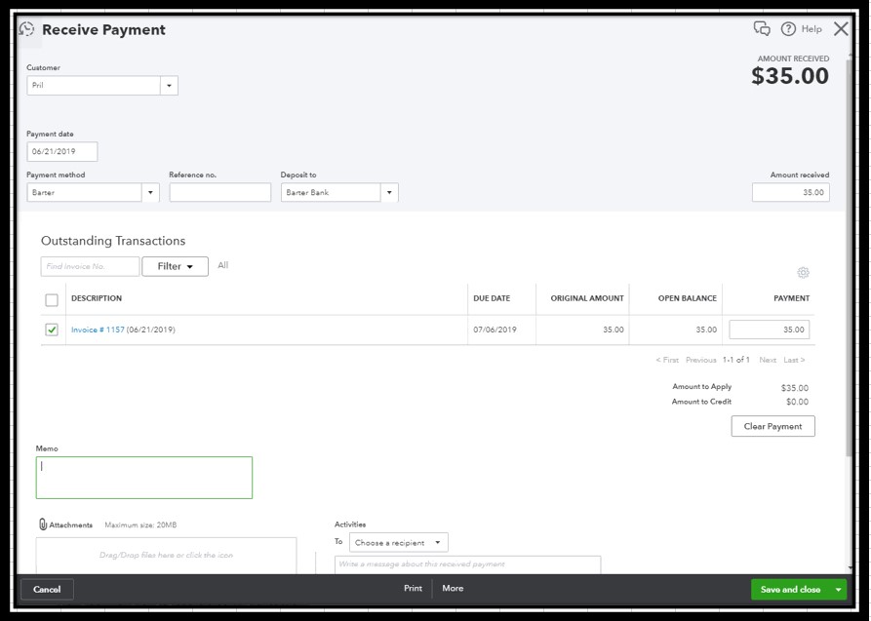871x621 pixels.
Task: Click the Attachments paperclip icon
Action: tap(43, 524)
